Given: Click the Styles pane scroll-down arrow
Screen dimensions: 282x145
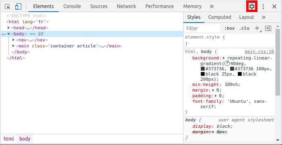Looking at the screenshot, I should (x=278, y=140).
